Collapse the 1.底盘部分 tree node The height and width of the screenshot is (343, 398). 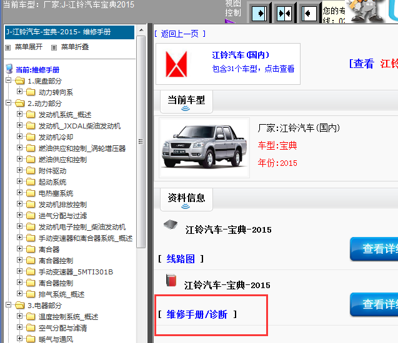(x=8, y=80)
